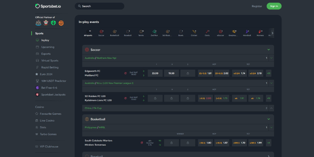314x157 pixels.
Task: Click the Sportsbet.io logo
Action: coord(48,6)
